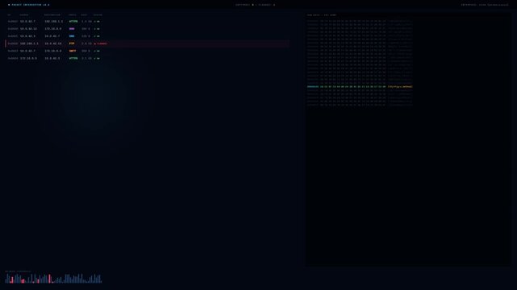Click the purple protocol badge in second row
517x290 pixels.
[x=72, y=29]
